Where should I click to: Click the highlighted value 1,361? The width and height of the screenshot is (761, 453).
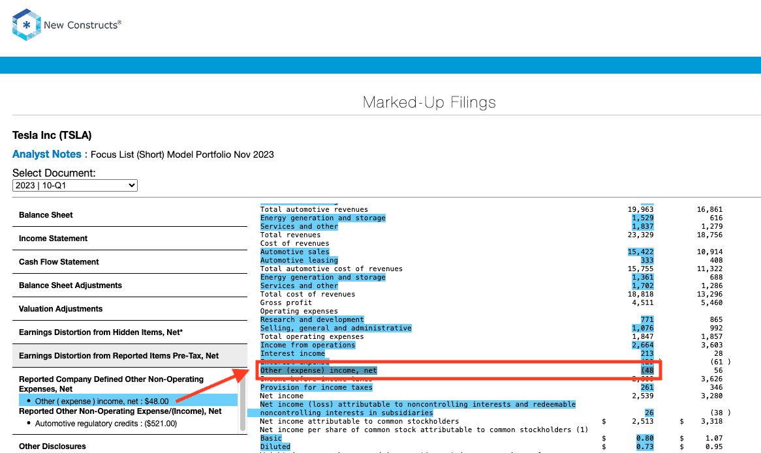643,277
